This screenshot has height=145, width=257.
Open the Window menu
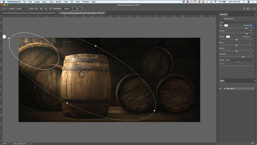85,2
